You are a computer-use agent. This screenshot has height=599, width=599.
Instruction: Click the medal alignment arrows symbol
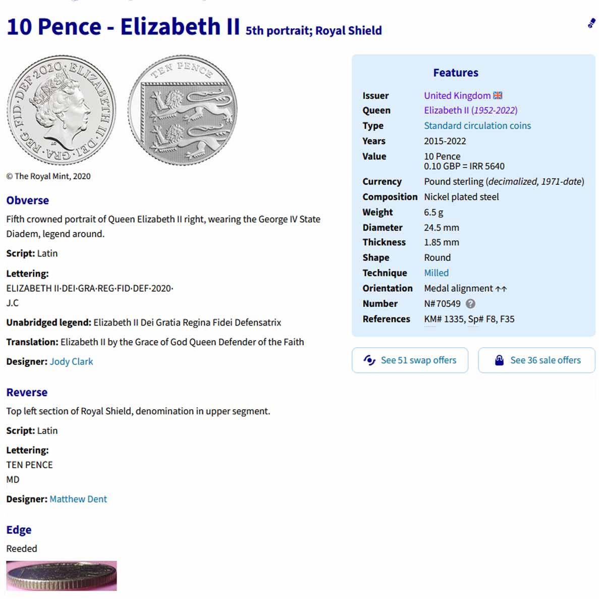(x=501, y=289)
